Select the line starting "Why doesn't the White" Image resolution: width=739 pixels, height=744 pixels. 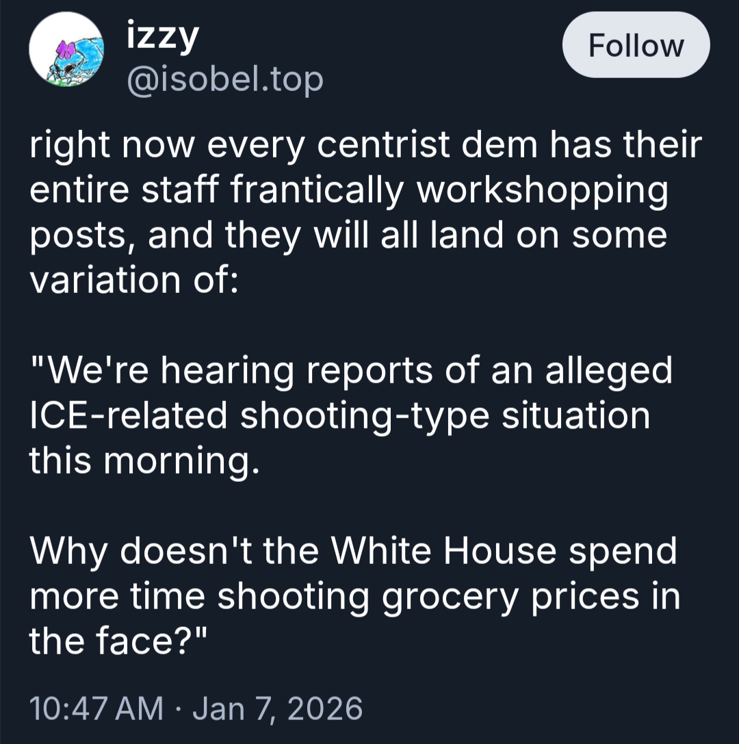click(x=352, y=550)
